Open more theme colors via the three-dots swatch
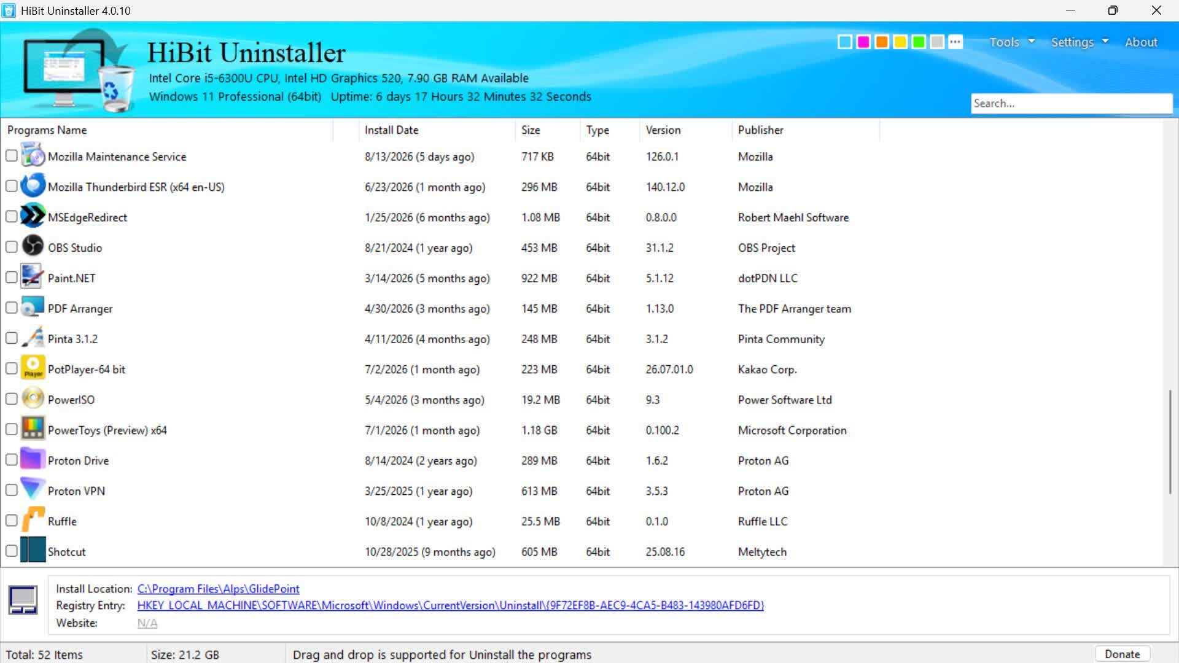1179x663 pixels. [x=955, y=42]
